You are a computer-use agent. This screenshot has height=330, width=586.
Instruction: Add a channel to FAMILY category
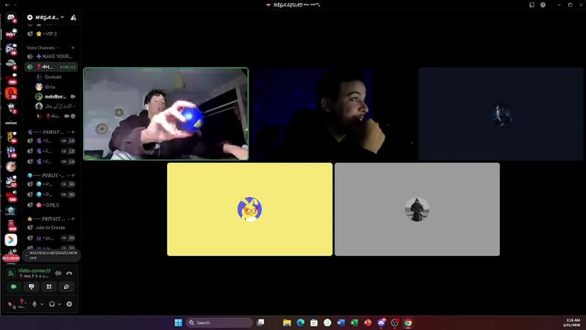click(x=73, y=132)
